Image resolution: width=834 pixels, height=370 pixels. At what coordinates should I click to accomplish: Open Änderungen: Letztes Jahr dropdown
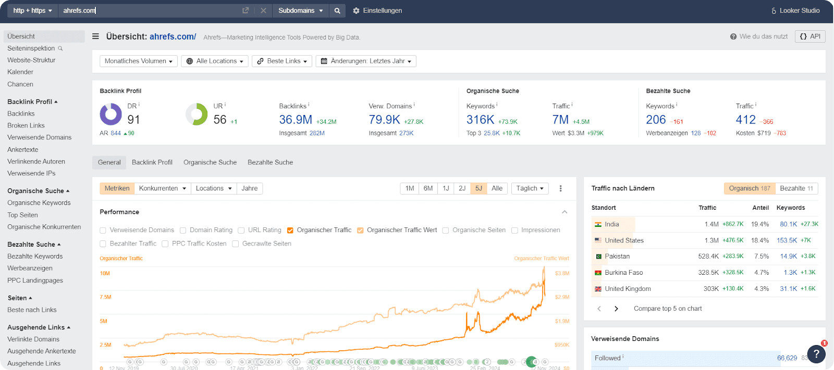click(366, 61)
